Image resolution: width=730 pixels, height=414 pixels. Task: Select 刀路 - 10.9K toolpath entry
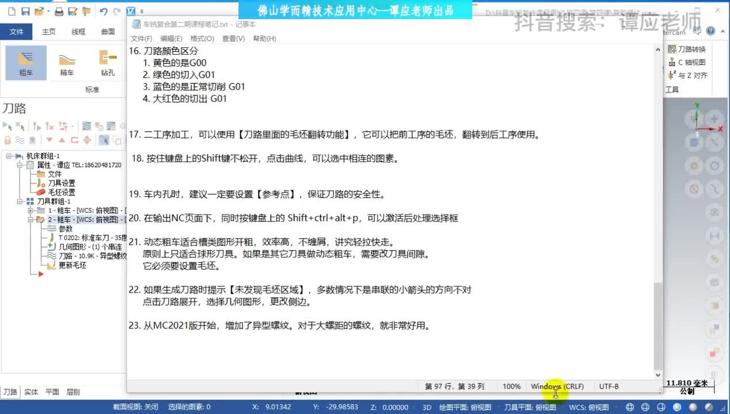92,256
